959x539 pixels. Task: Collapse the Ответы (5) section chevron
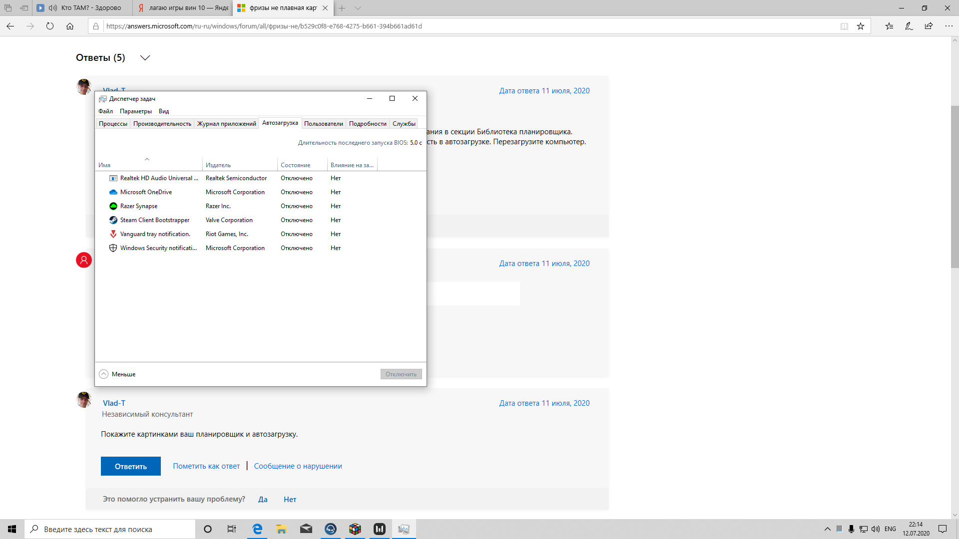[145, 58]
